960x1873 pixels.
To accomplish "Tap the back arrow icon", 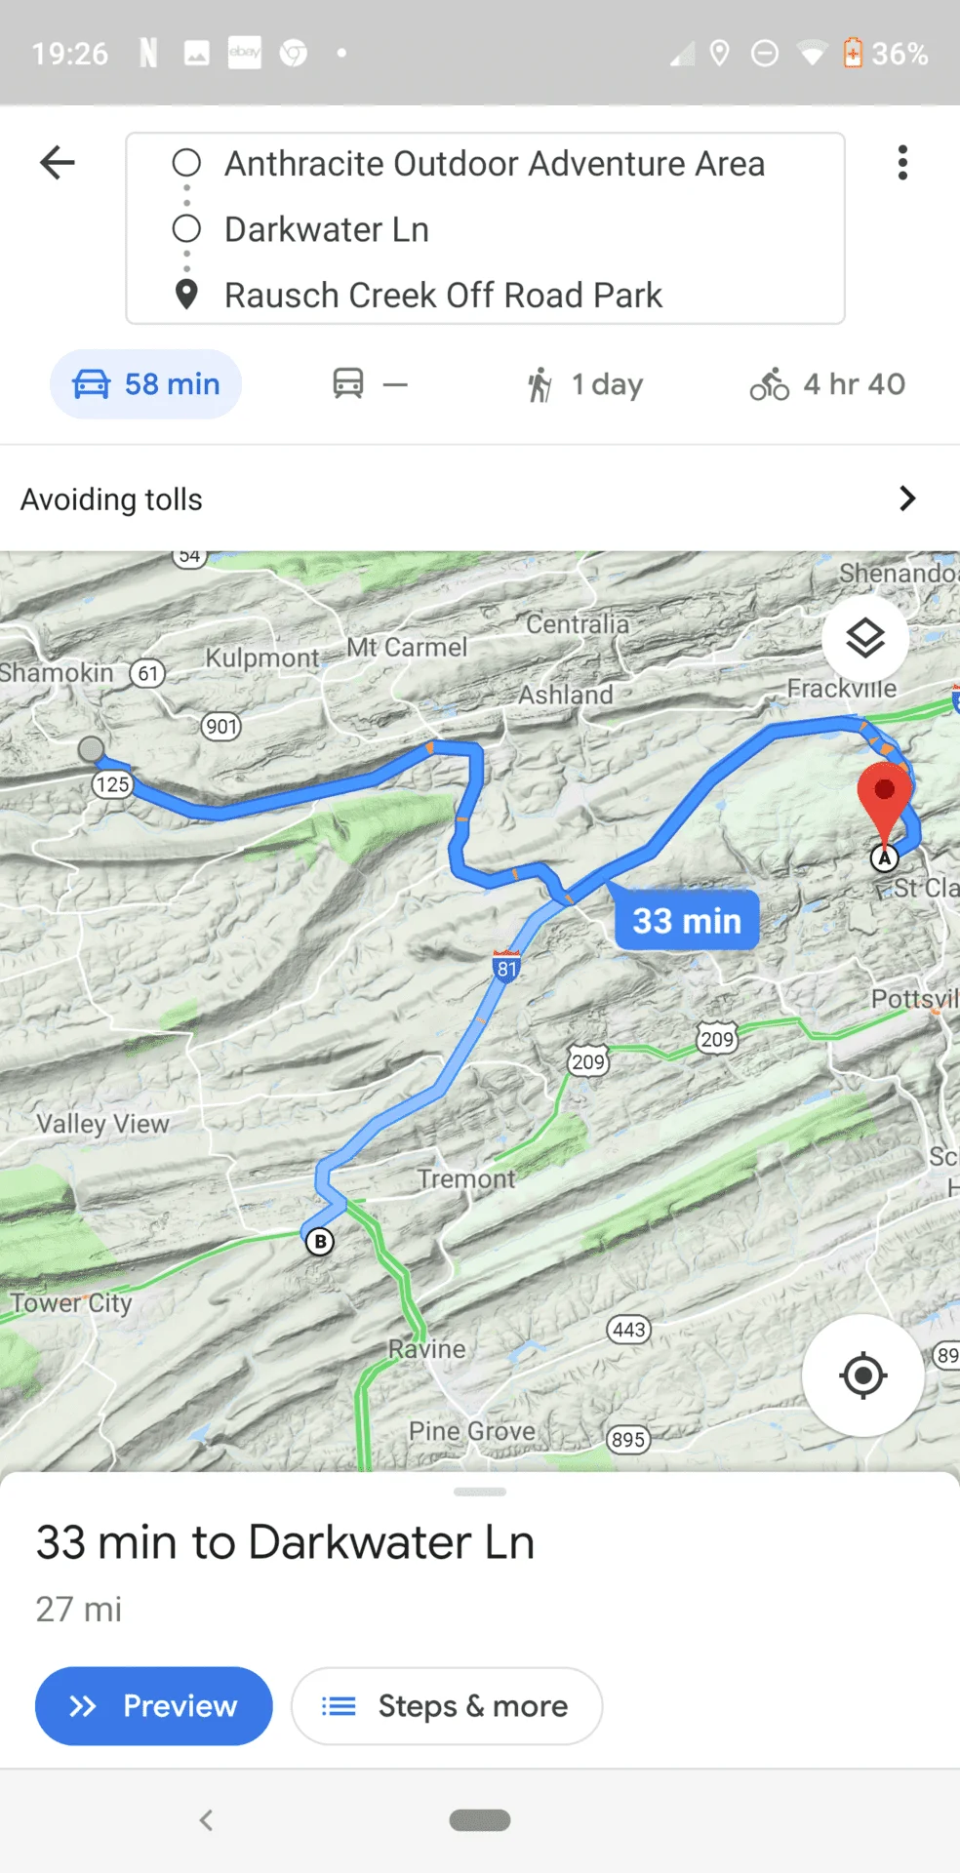I will 58,163.
